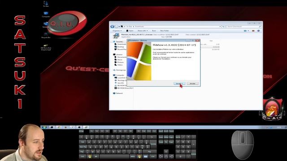
Task: Click the ffdshow exe icon in details pane
Action: 116,36
